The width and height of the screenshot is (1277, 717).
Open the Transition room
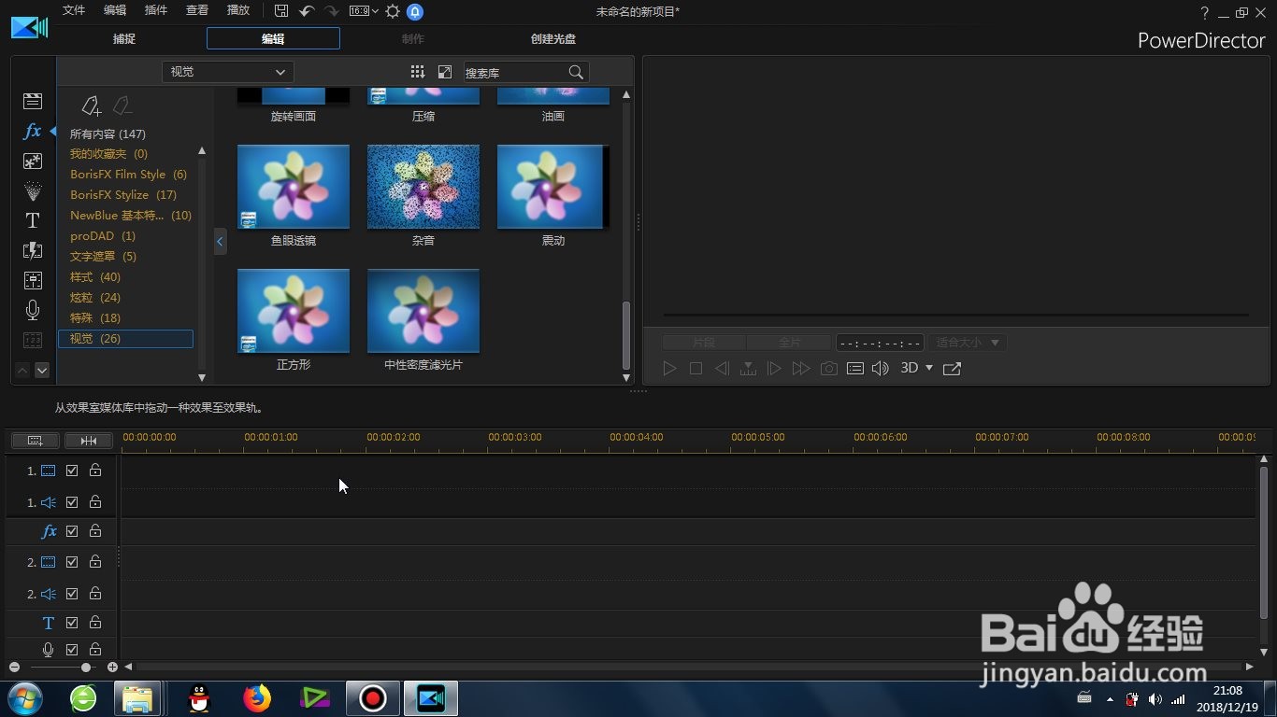tap(32, 250)
